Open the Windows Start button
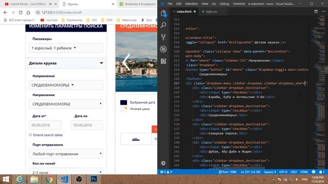 tap(6, 179)
